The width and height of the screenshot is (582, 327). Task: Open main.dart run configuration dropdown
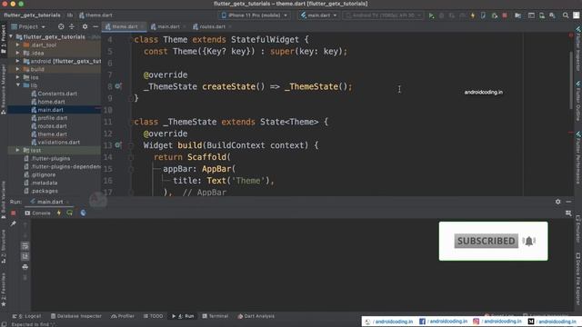tap(318, 15)
